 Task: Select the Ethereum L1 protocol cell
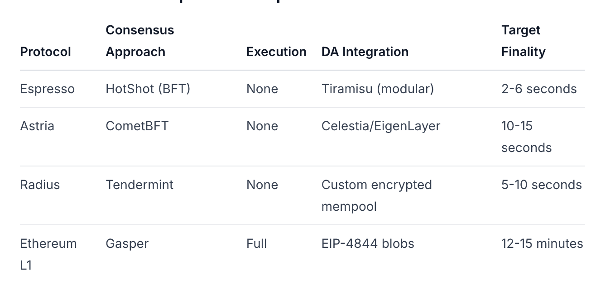pyautogui.click(x=48, y=254)
